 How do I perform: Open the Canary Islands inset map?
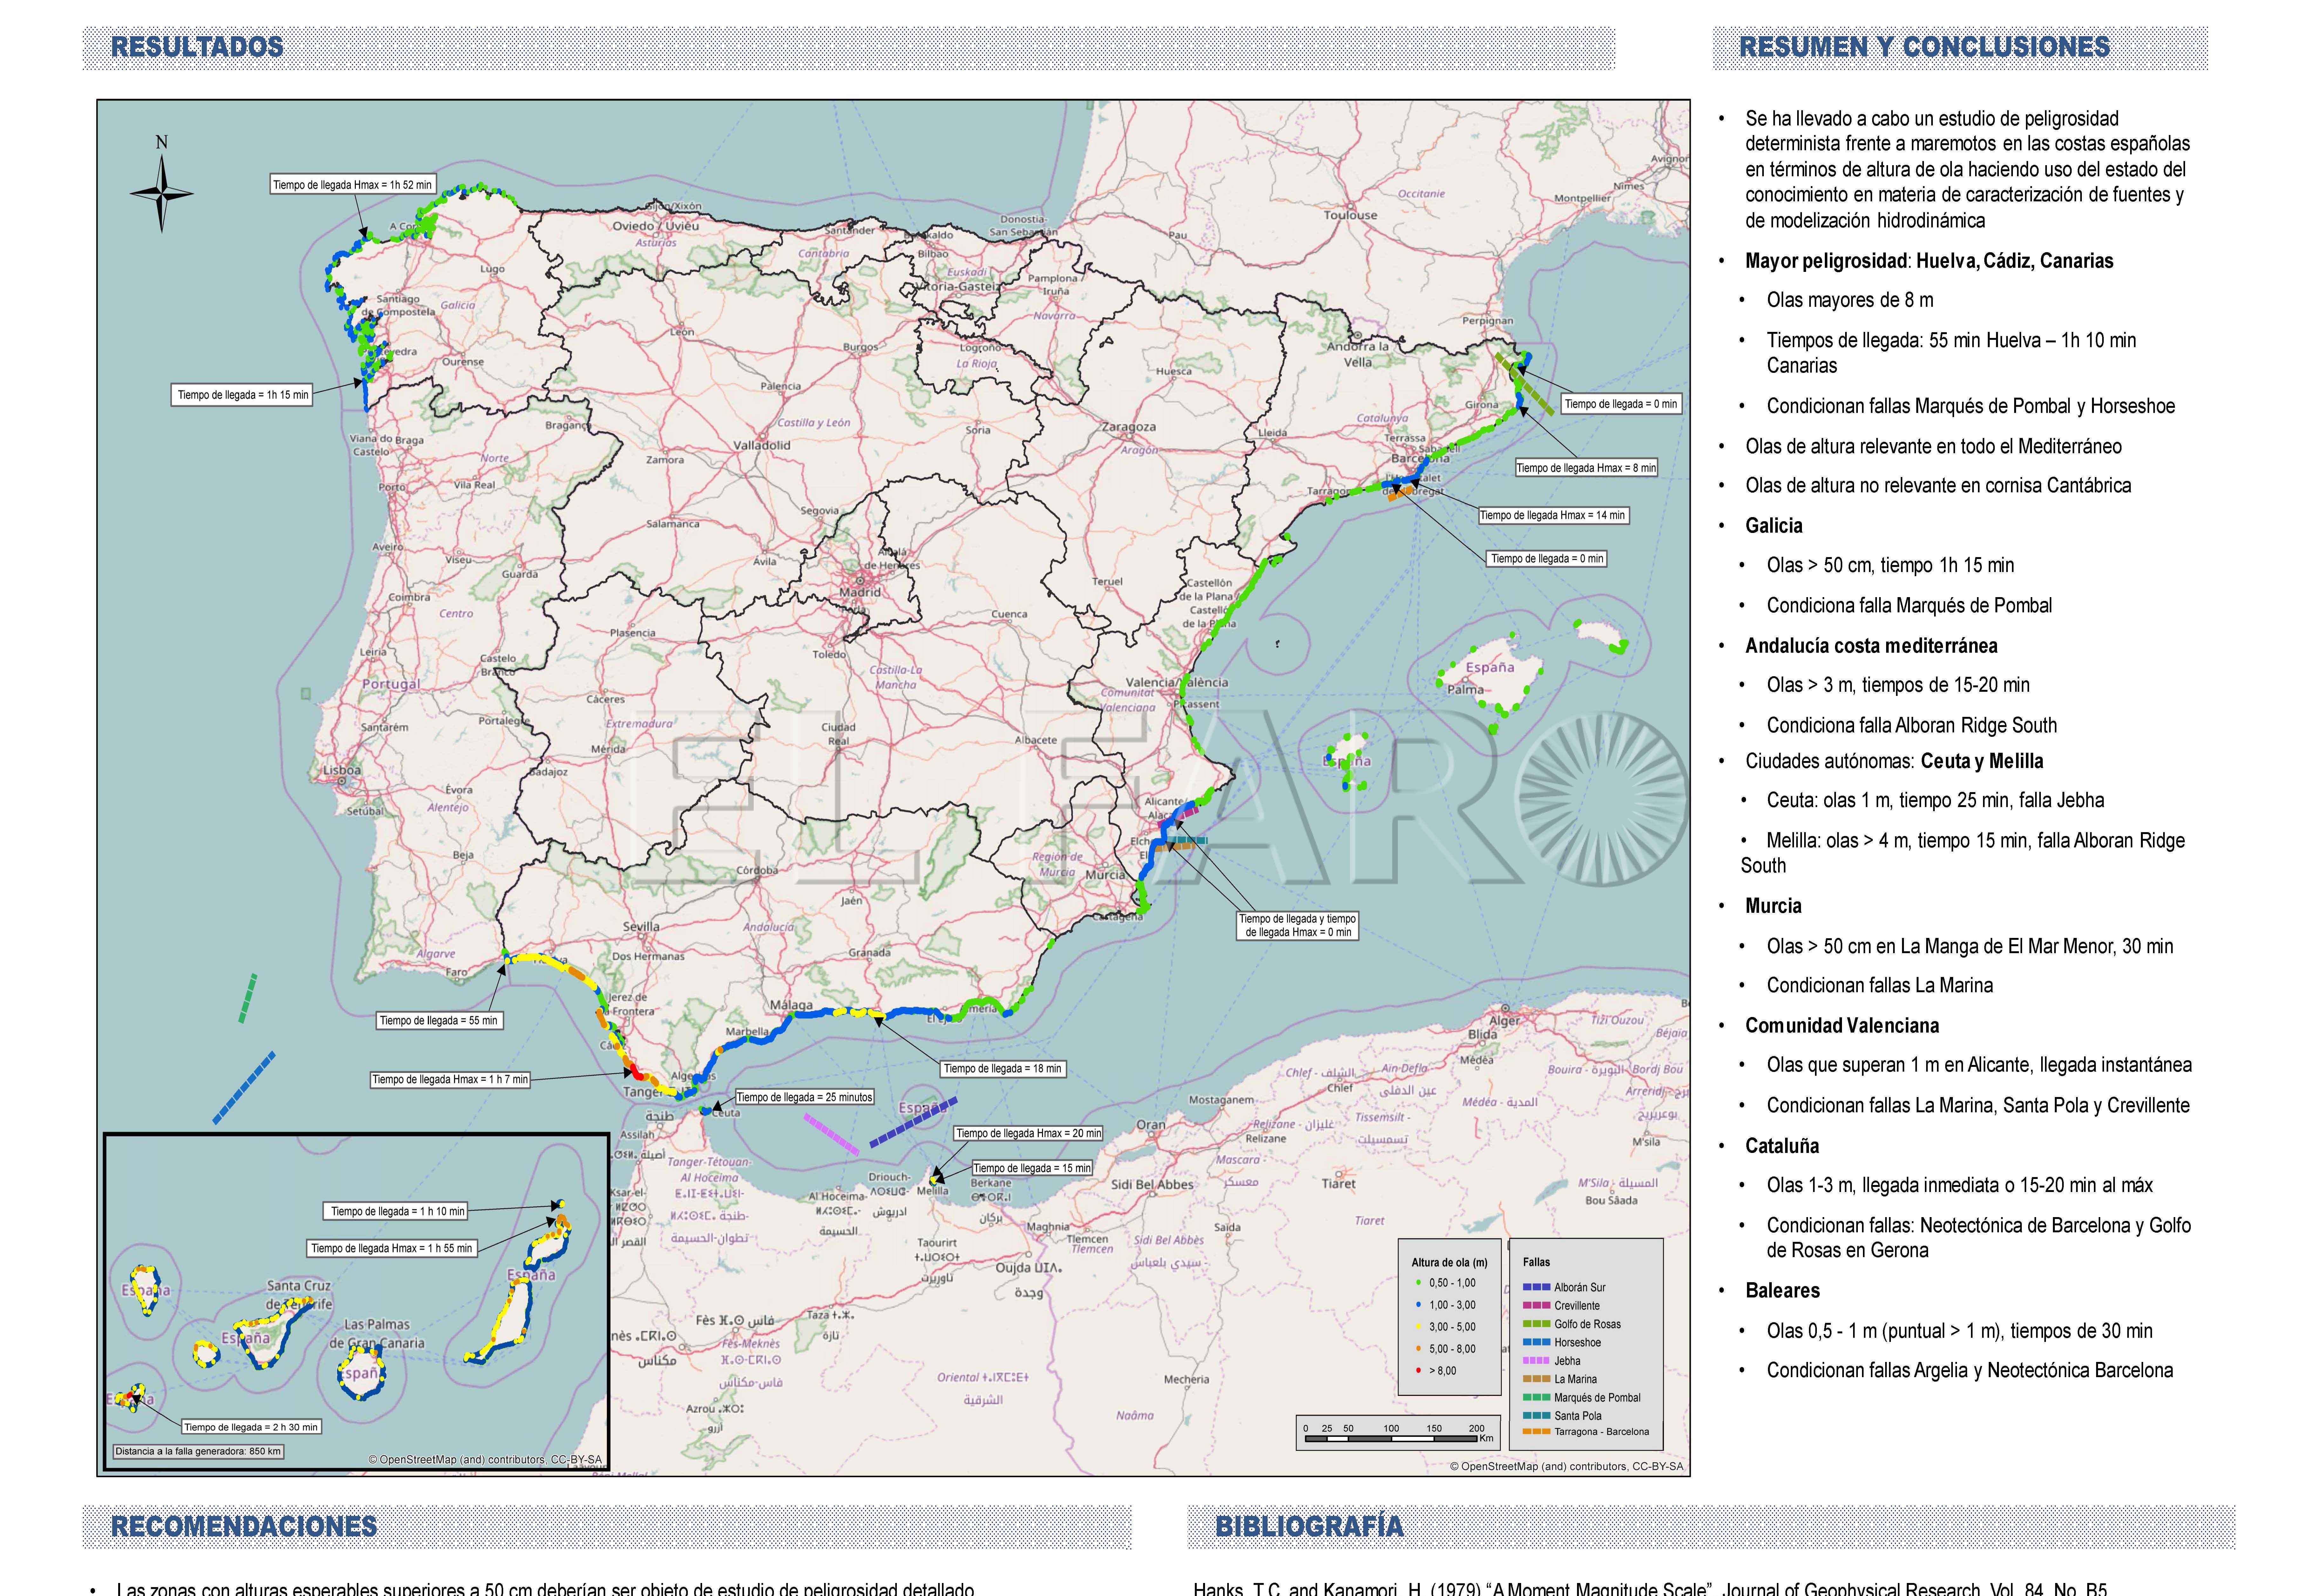(356, 1301)
